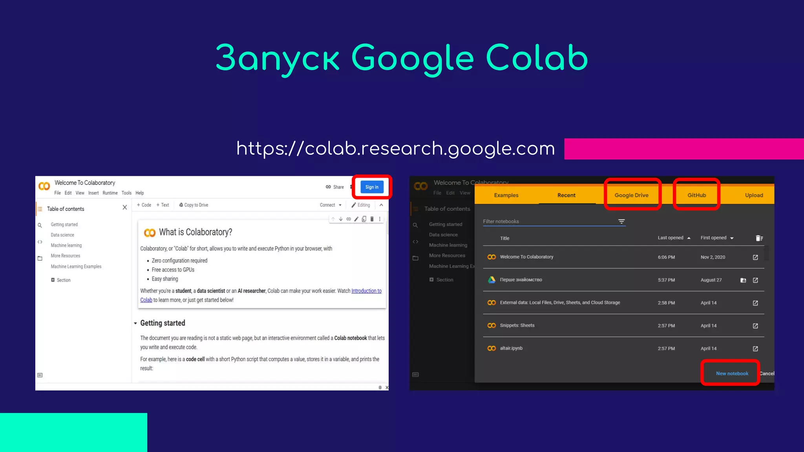Viewport: 804px width, 452px height.
Task: Open Welcome To Colaboratory in new tab icon
Action: coord(755,257)
